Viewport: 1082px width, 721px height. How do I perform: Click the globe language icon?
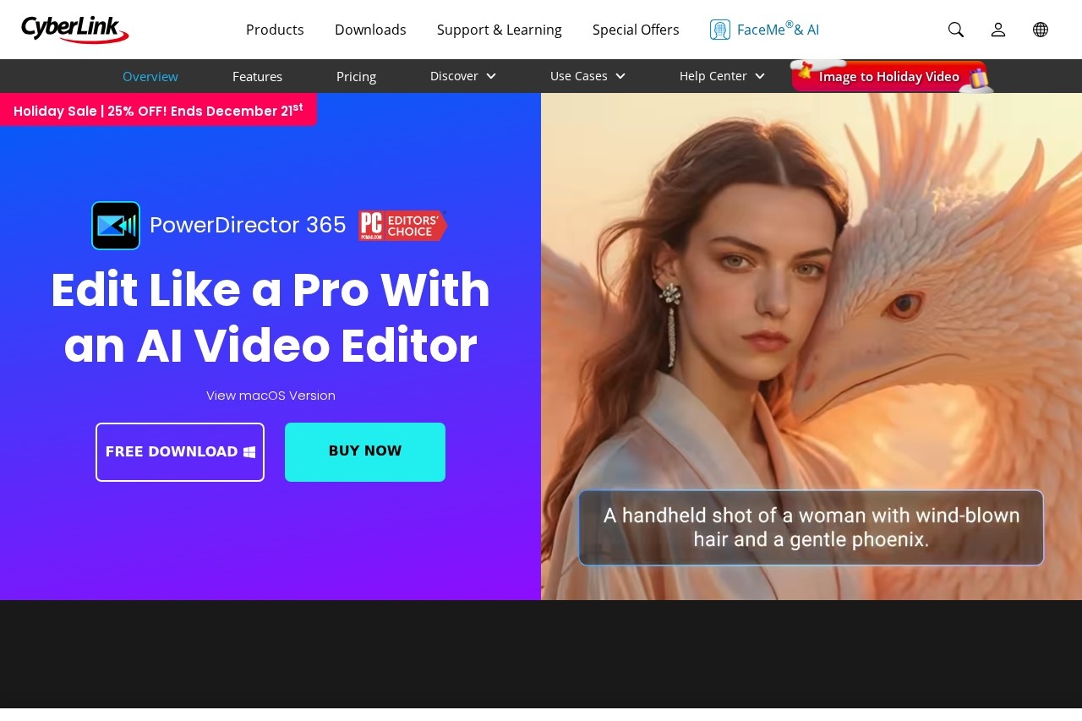point(1041,30)
